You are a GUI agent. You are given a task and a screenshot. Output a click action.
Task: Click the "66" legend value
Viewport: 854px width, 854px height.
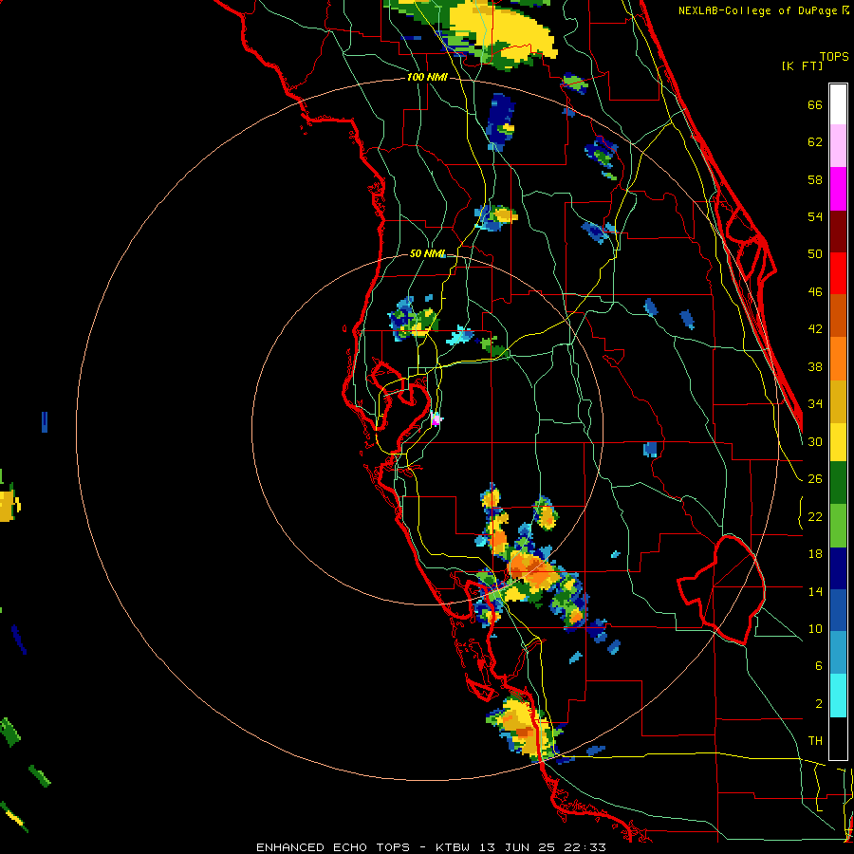pyautogui.click(x=815, y=104)
